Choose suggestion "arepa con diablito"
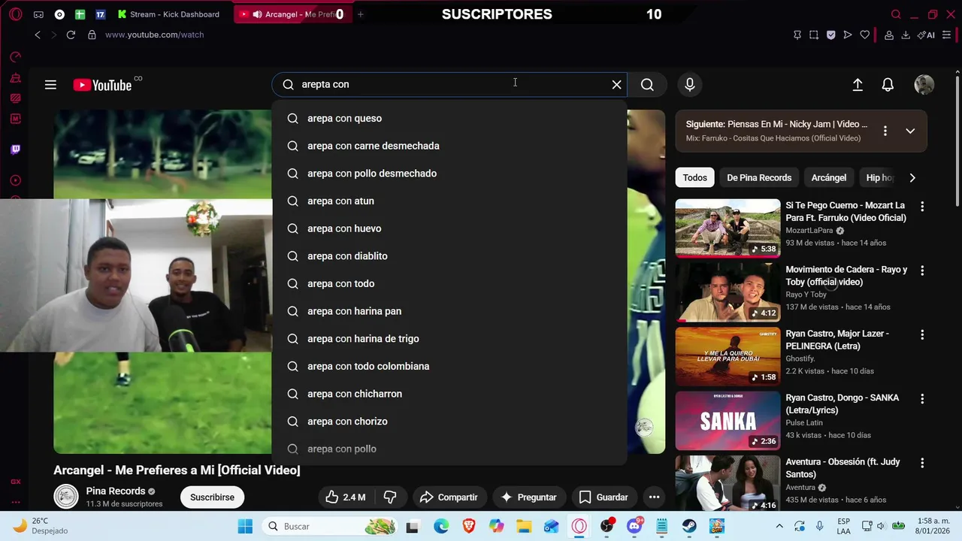The width and height of the screenshot is (962, 541). point(449,256)
